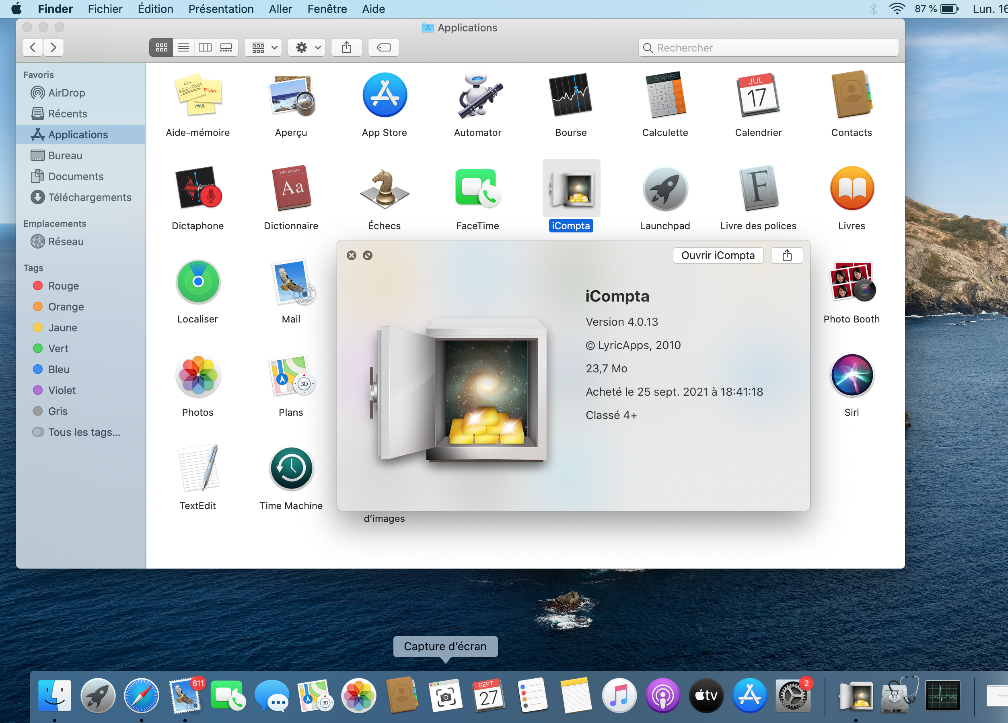Click the share button in preview panel
This screenshot has height=723, width=1008.
coord(787,255)
